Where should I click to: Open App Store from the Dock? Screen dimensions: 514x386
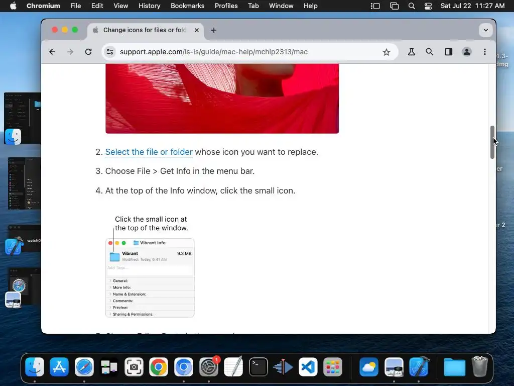click(x=59, y=367)
